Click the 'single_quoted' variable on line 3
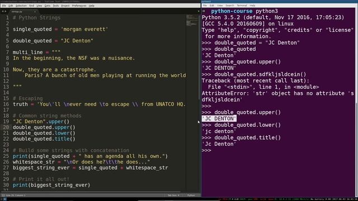 tap(32, 30)
